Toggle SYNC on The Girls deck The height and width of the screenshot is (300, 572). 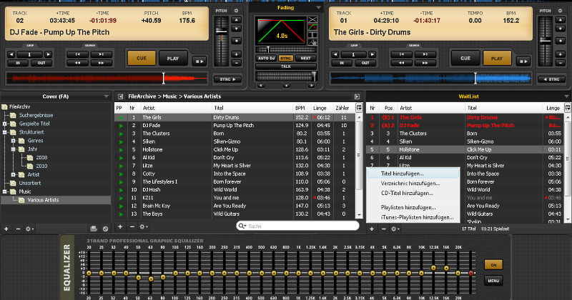551,79
